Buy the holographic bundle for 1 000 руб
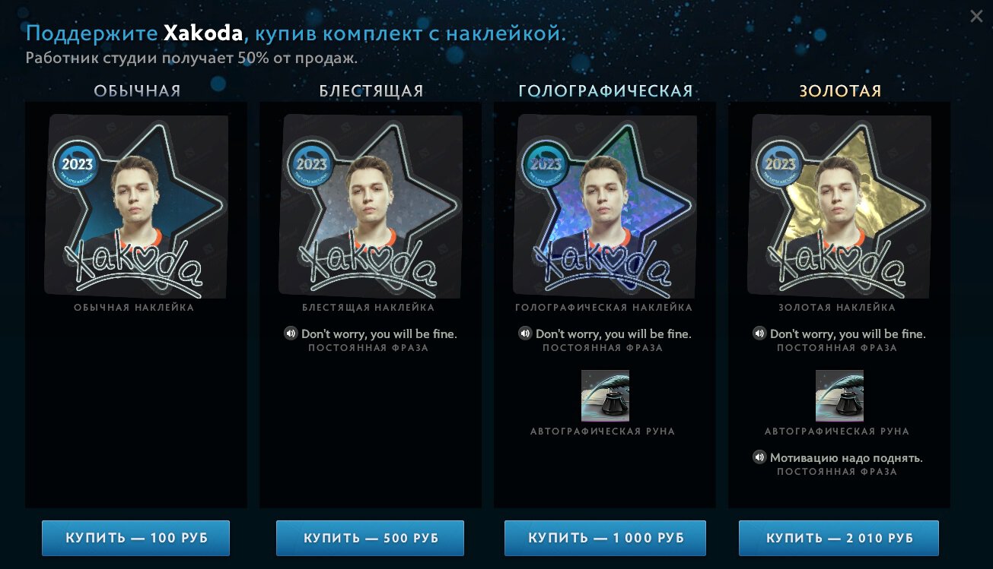This screenshot has height=569, width=993. [605, 538]
